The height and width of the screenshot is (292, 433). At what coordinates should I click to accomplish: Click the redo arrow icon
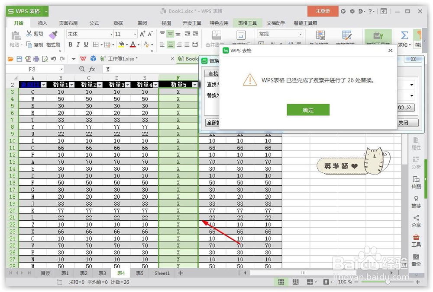pyautogui.click(x=62, y=59)
